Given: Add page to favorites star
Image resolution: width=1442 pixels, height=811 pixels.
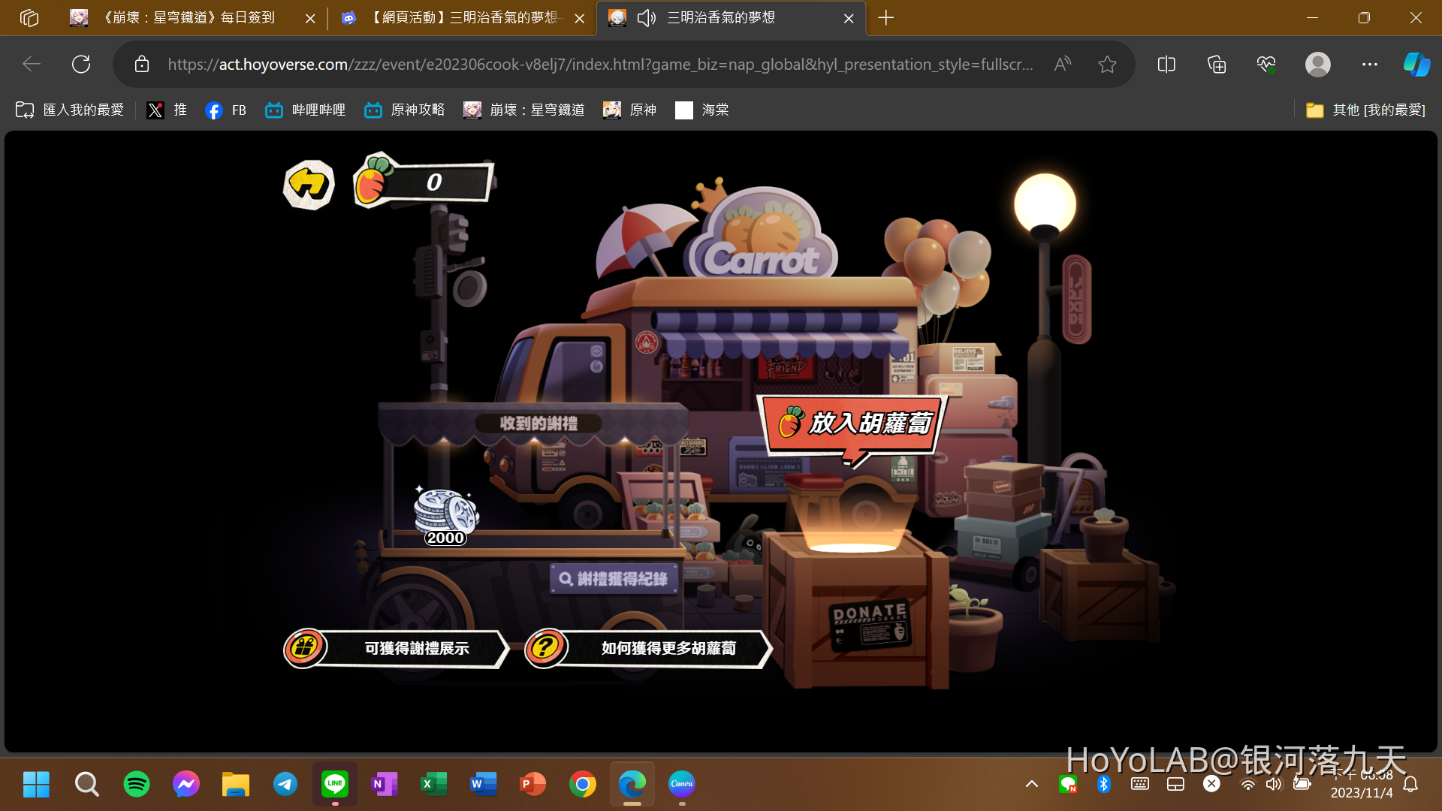Looking at the screenshot, I should [1107, 65].
